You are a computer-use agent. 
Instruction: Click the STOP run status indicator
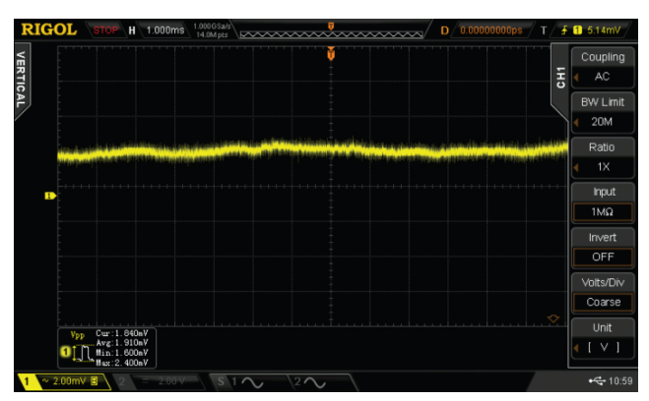[x=105, y=30]
